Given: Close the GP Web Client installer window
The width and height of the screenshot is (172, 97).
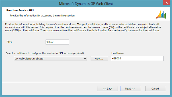Looking at the screenshot, I should pos(167,3).
